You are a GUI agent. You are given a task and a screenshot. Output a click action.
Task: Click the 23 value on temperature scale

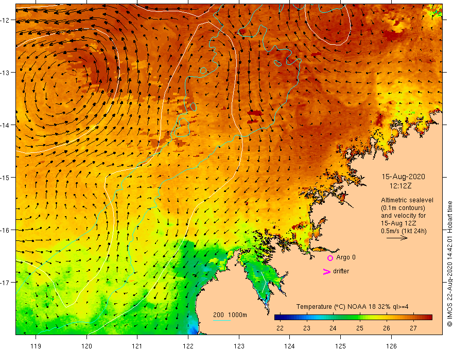click(x=306, y=328)
